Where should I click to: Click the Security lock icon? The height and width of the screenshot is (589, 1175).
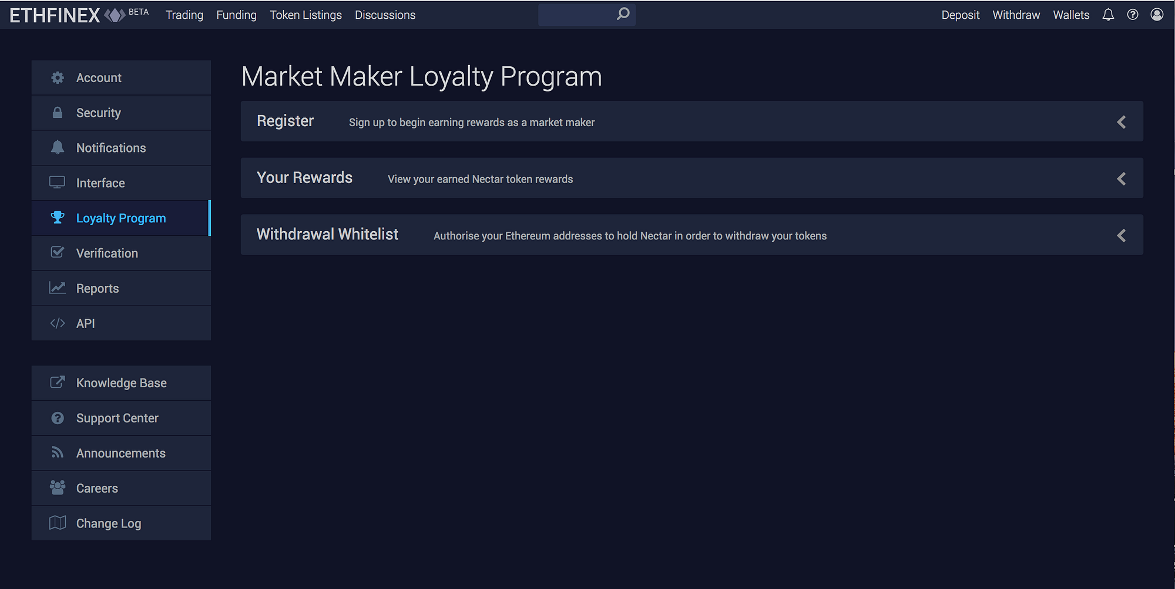58,112
